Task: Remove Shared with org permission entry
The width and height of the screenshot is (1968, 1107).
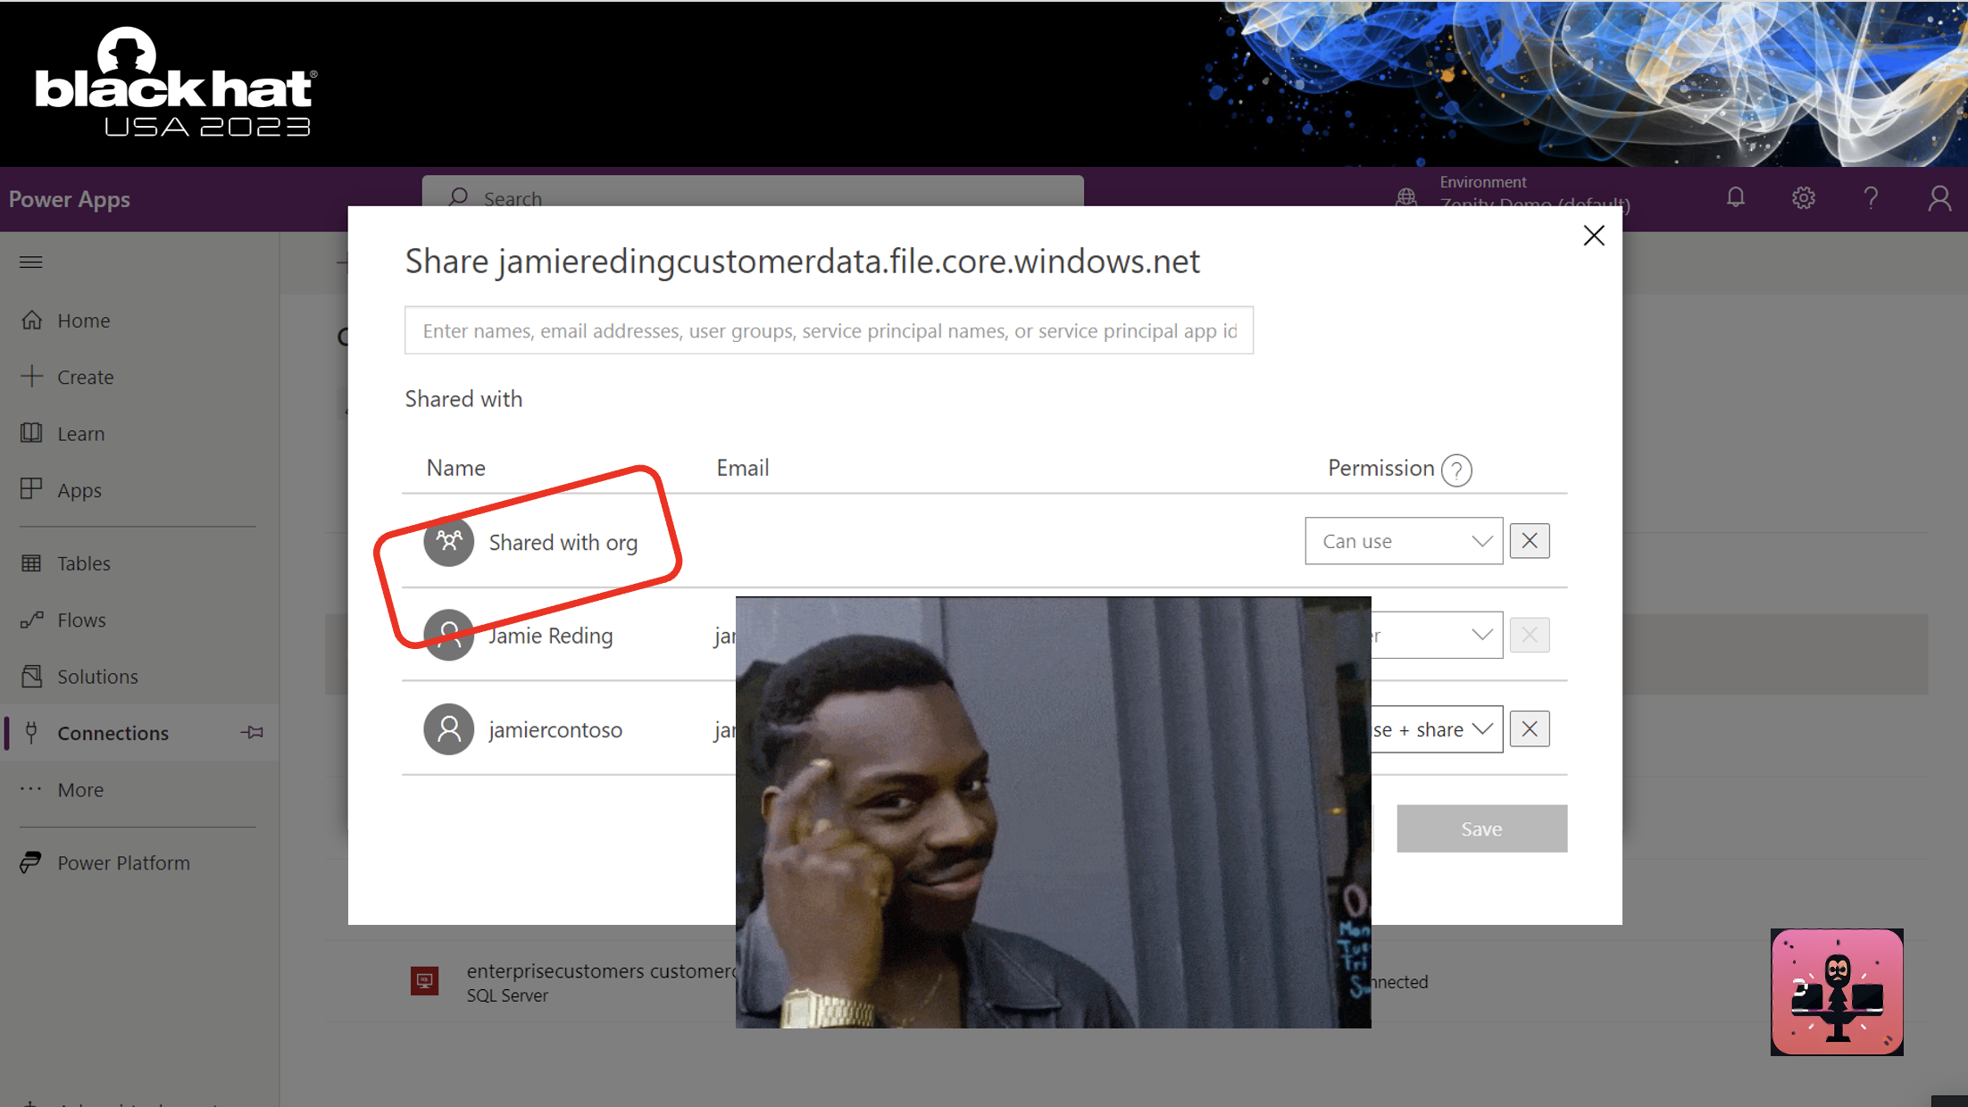Action: [x=1529, y=541]
